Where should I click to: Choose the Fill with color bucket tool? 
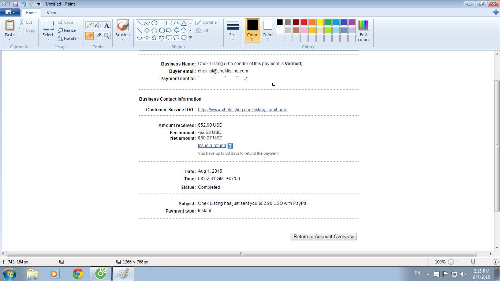click(98, 25)
